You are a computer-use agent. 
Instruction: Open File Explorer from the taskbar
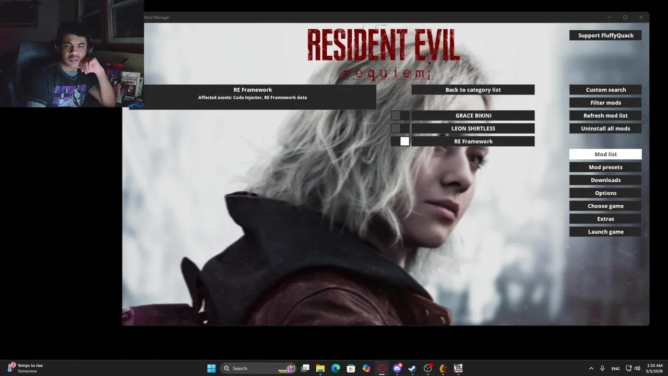pos(320,368)
